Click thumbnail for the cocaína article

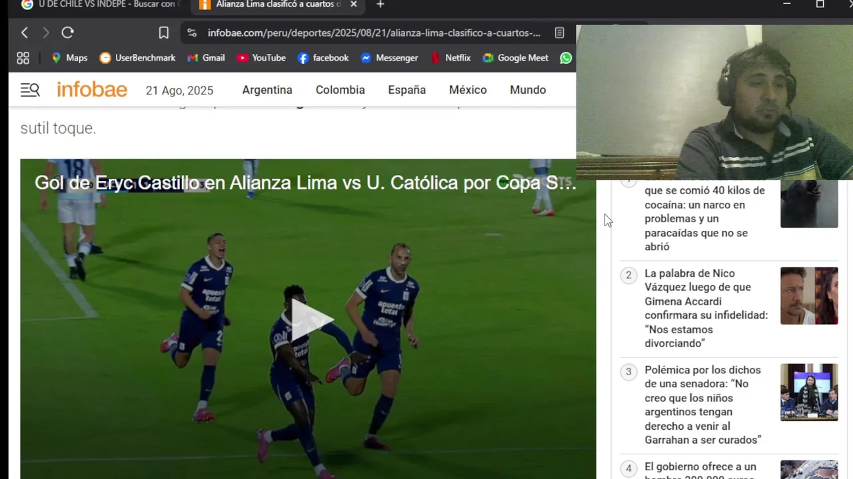(x=809, y=204)
